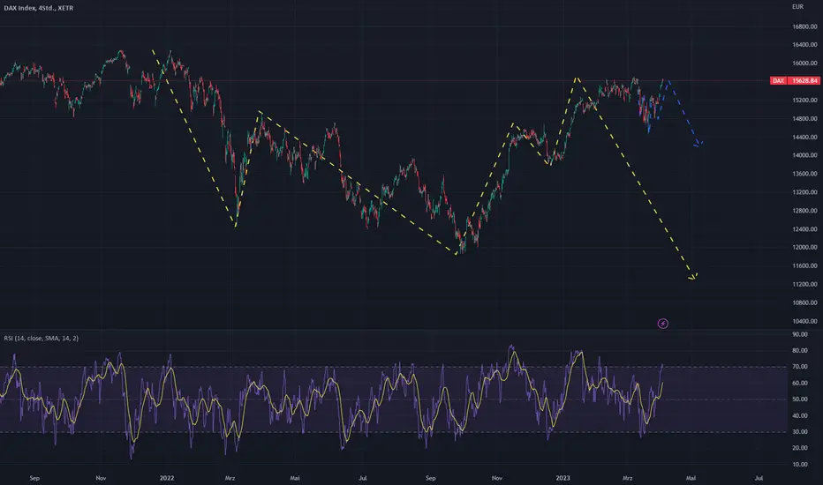Viewport: 823px width, 485px height.
Task: Click the first Sep label on time axis
Action: coord(34,478)
